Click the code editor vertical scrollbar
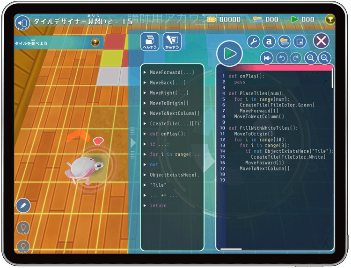 pos(332,78)
